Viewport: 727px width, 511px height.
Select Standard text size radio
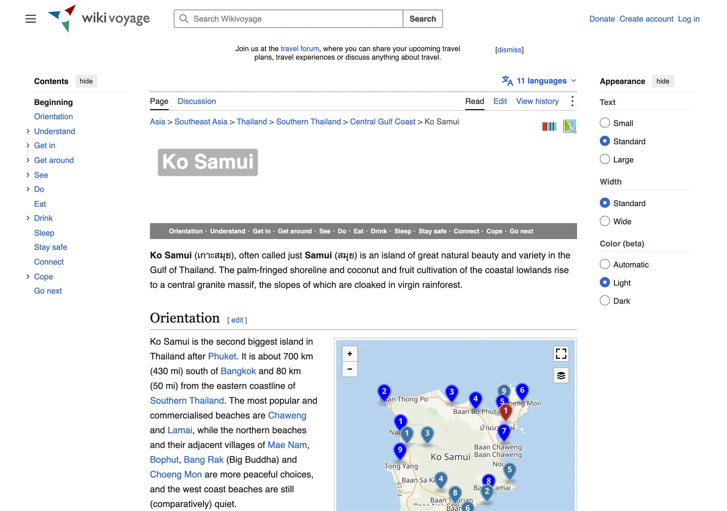605,141
